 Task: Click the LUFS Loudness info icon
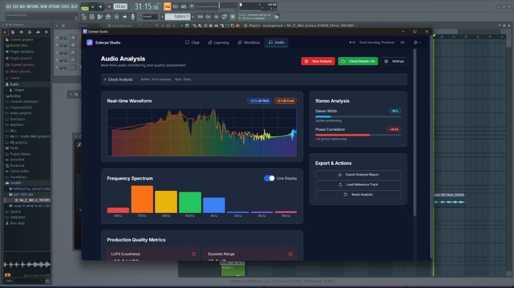click(x=194, y=254)
